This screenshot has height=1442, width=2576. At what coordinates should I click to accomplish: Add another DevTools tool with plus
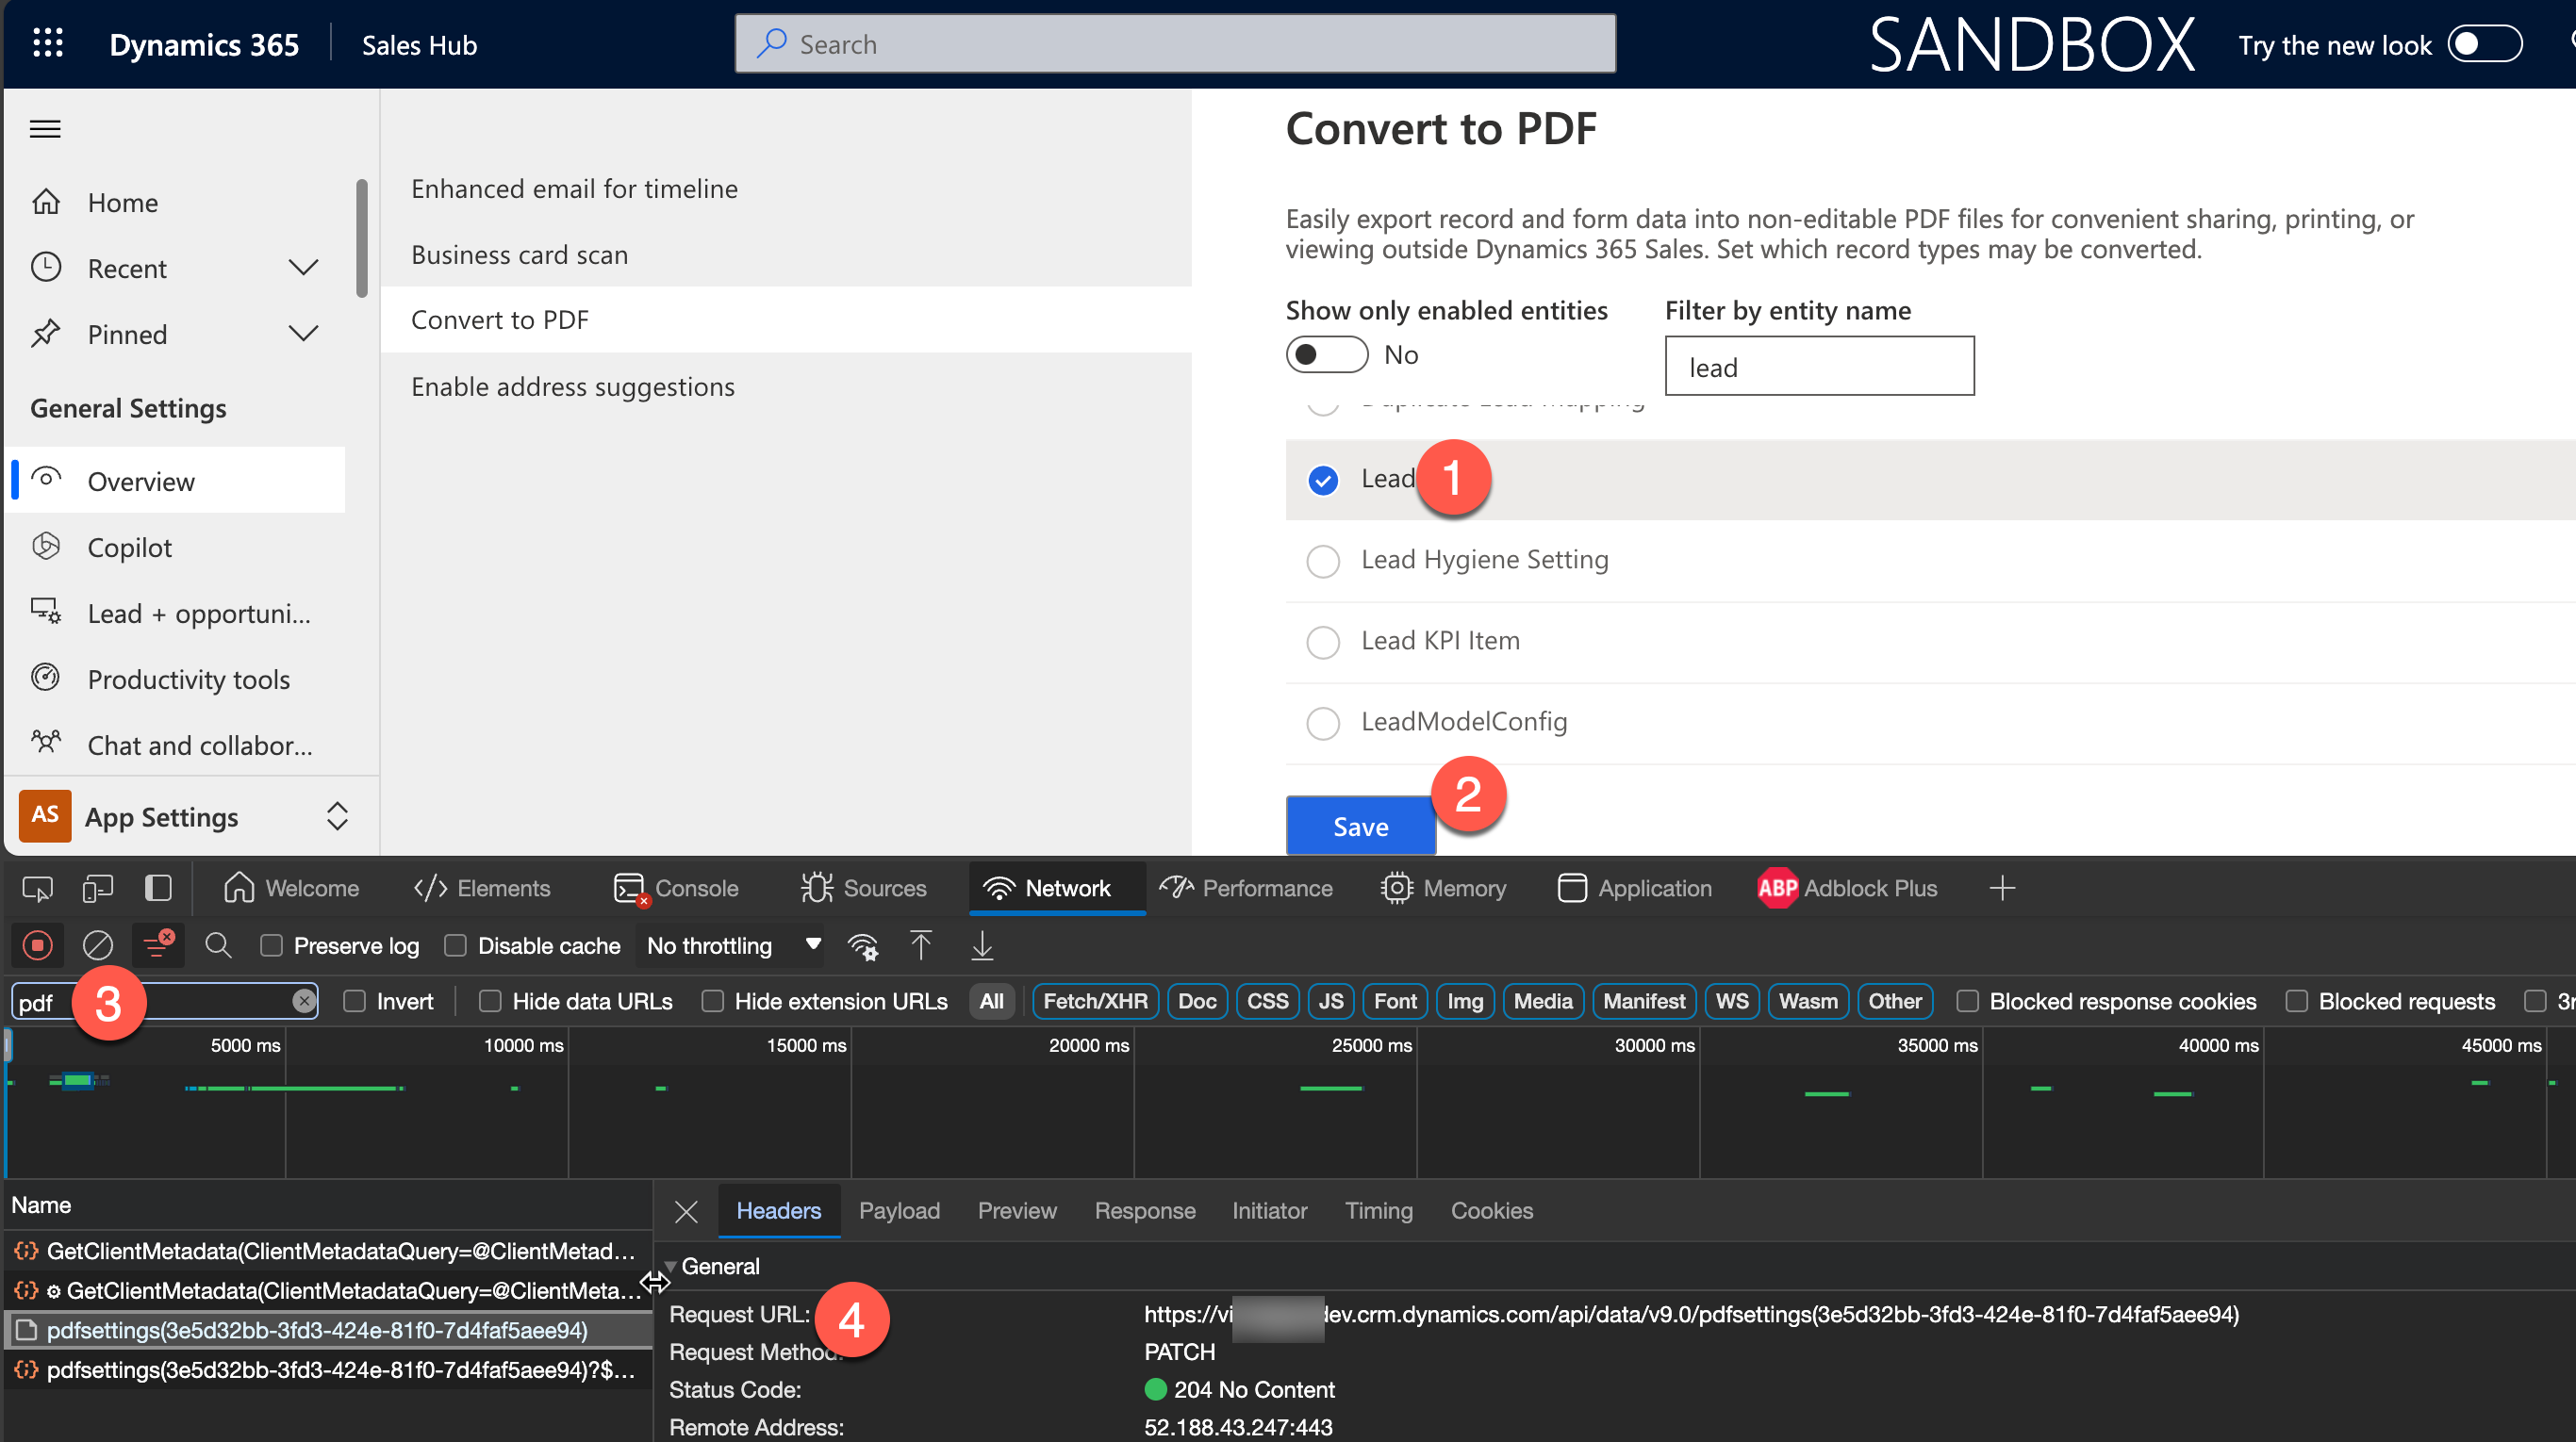[x=2002, y=889]
